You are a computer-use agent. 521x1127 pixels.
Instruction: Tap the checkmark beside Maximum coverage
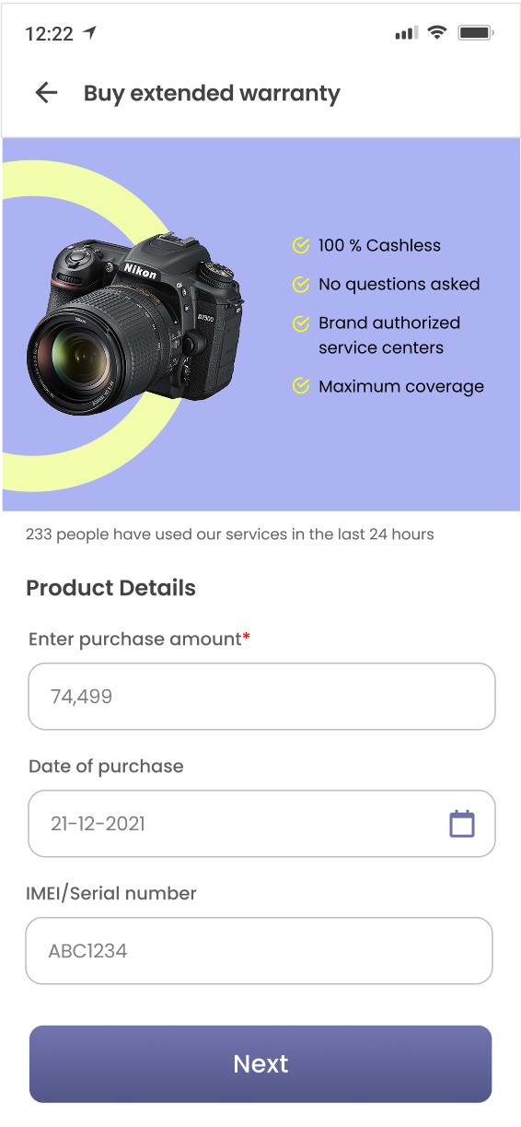301,386
